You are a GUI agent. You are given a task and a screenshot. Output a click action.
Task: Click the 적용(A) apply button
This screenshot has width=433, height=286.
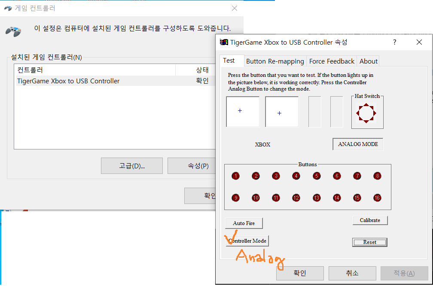click(404, 273)
